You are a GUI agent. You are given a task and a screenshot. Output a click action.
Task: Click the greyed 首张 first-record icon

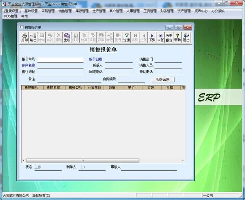(x=135, y=38)
